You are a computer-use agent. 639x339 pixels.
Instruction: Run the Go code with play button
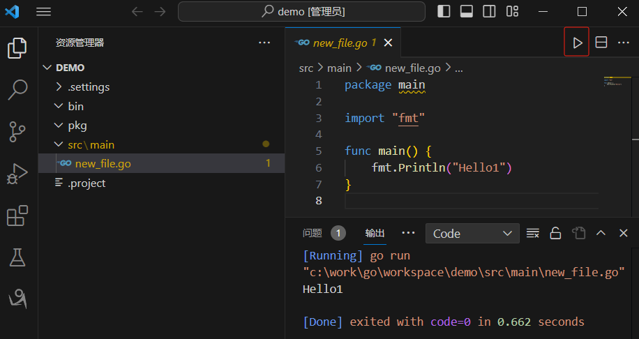tap(577, 43)
